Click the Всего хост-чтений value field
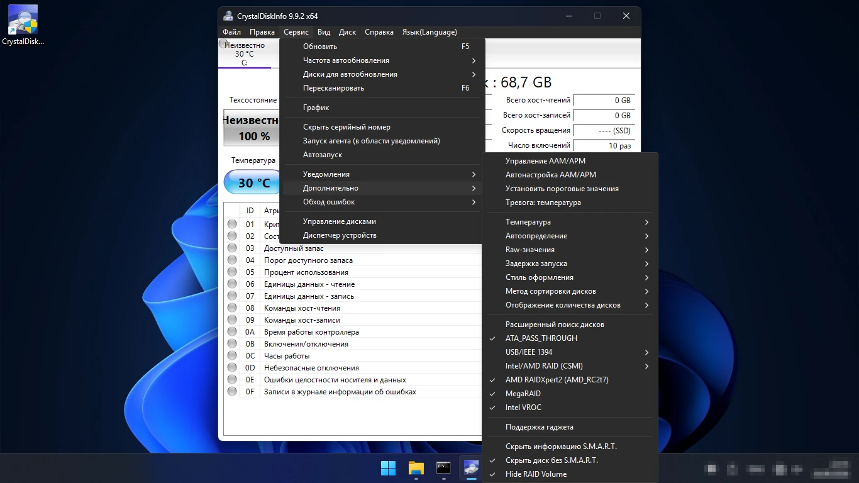Image resolution: width=859 pixels, height=483 pixels. click(x=604, y=101)
